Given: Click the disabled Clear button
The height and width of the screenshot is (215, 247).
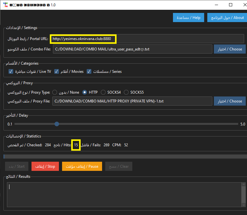Looking at the screenshot, I should click(x=119, y=166).
